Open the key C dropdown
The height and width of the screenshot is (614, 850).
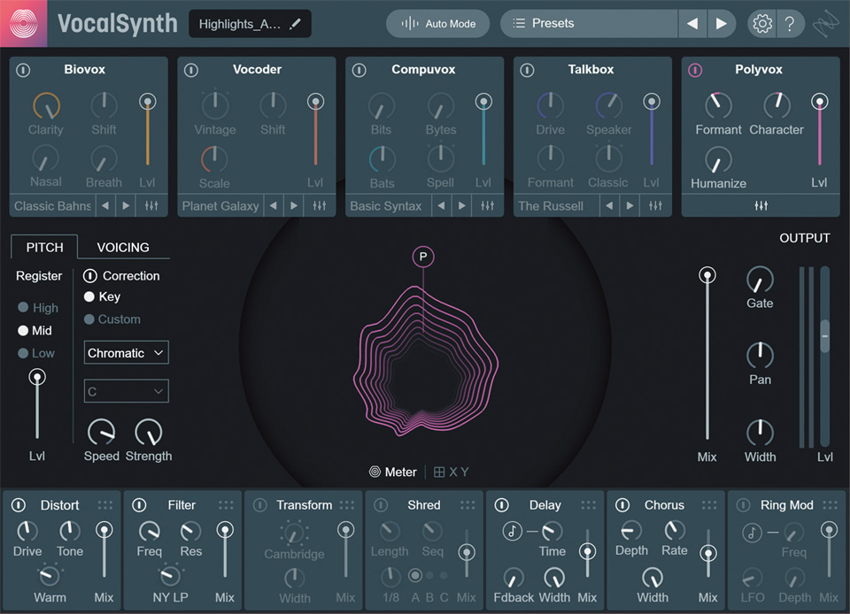click(x=126, y=391)
